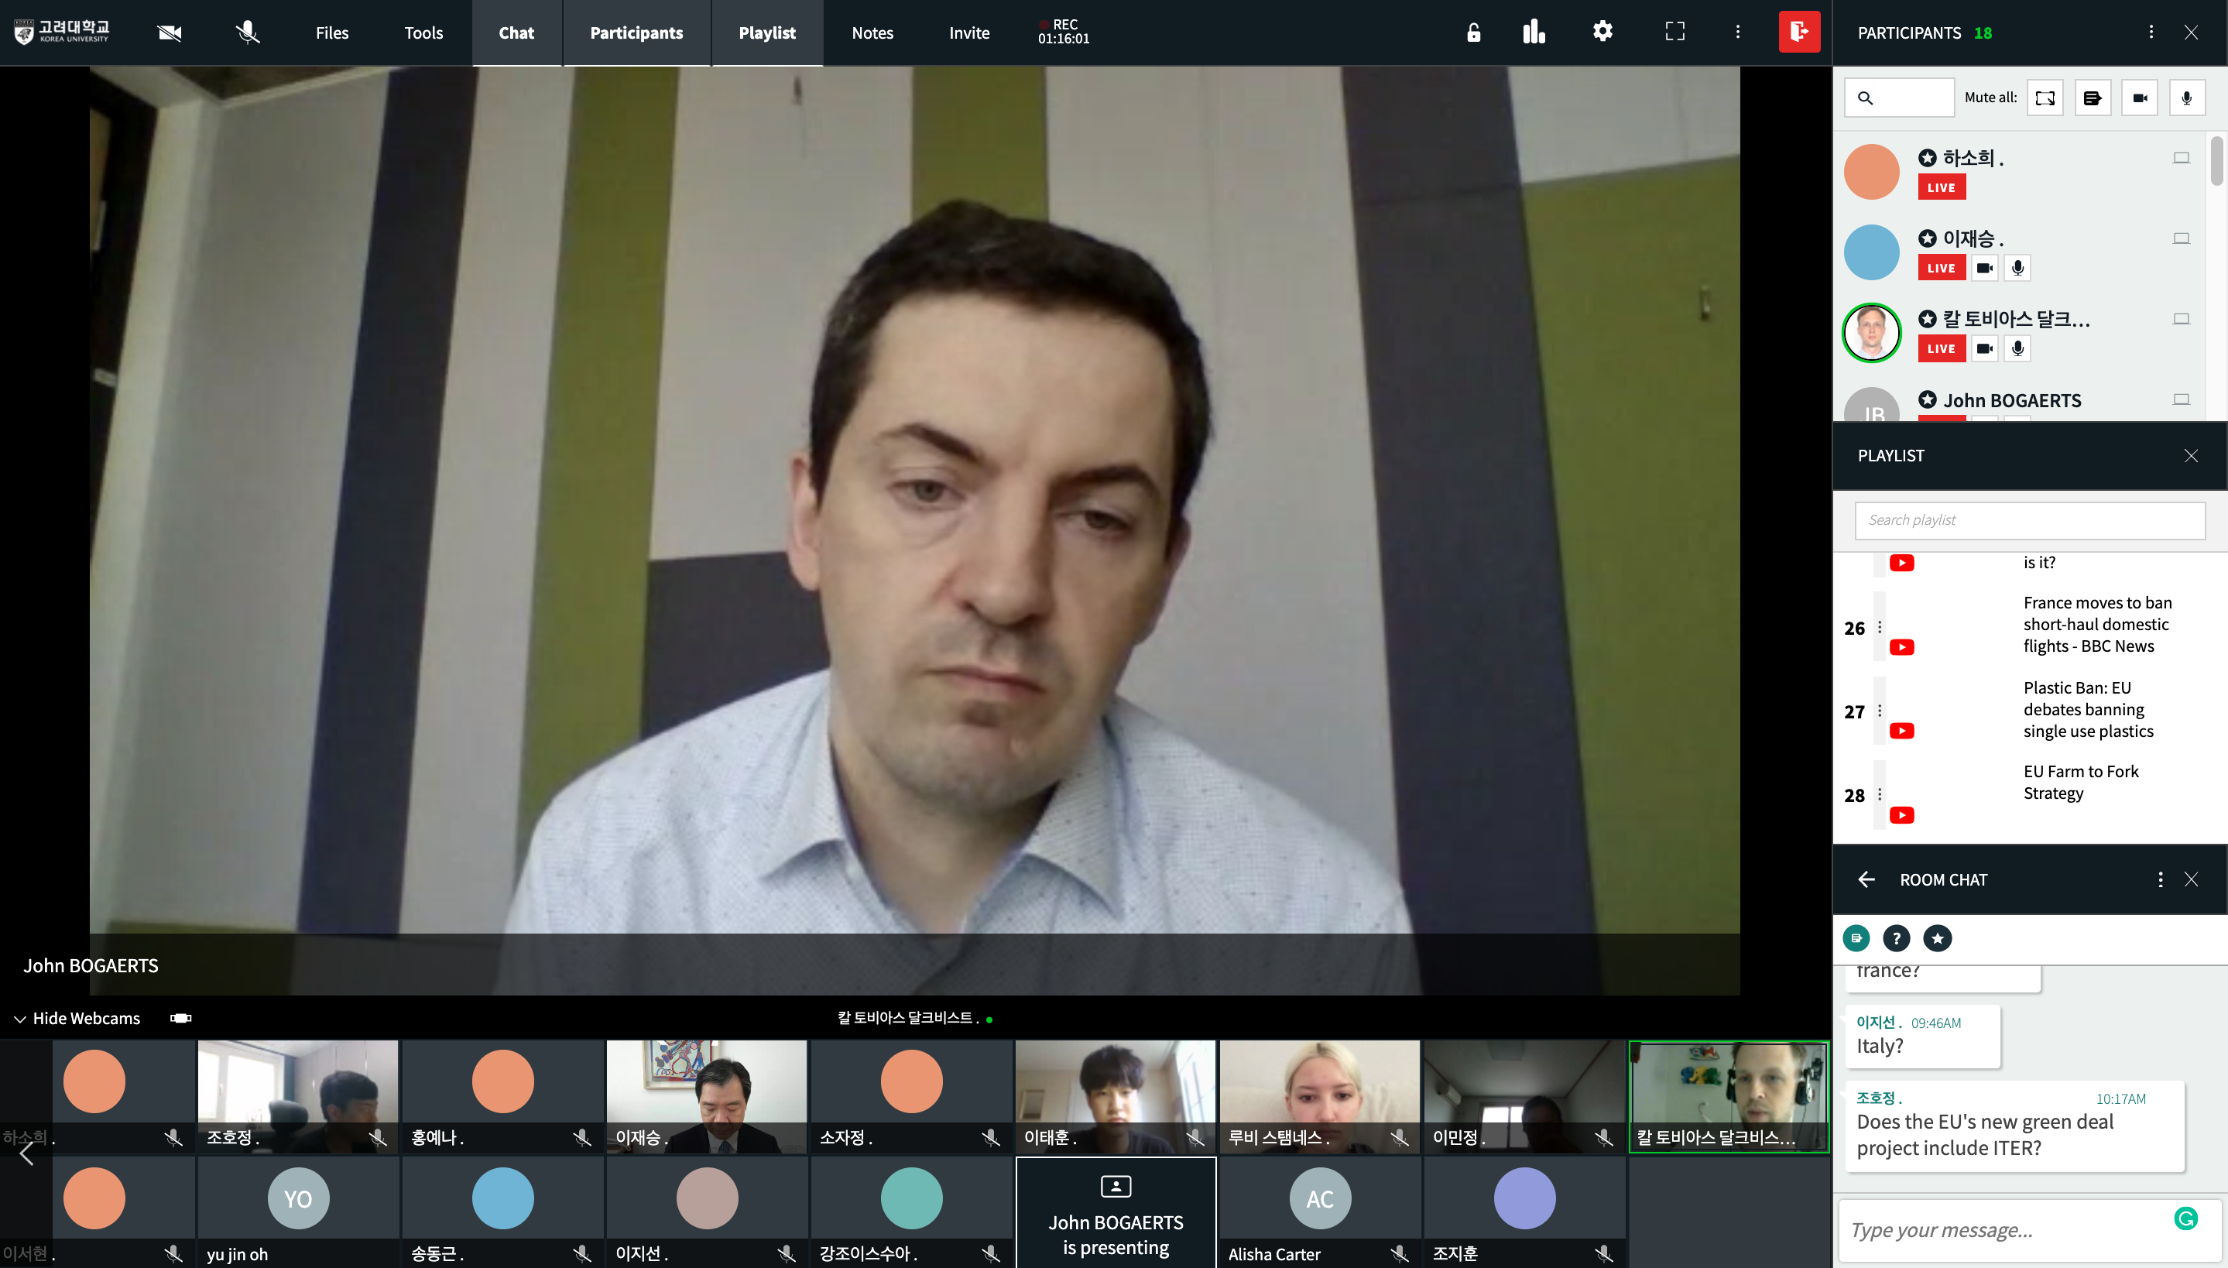Click the Invite button
This screenshot has height=1268, width=2228.
pos(968,33)
